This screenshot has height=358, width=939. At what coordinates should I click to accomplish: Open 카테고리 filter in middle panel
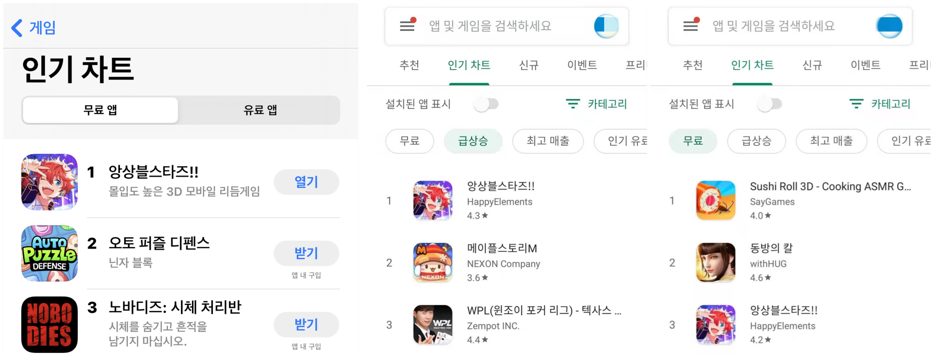(597, 104)
